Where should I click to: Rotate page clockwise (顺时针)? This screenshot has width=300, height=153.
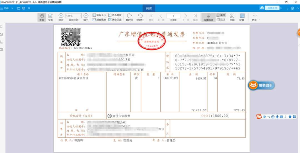pos(129,17)
